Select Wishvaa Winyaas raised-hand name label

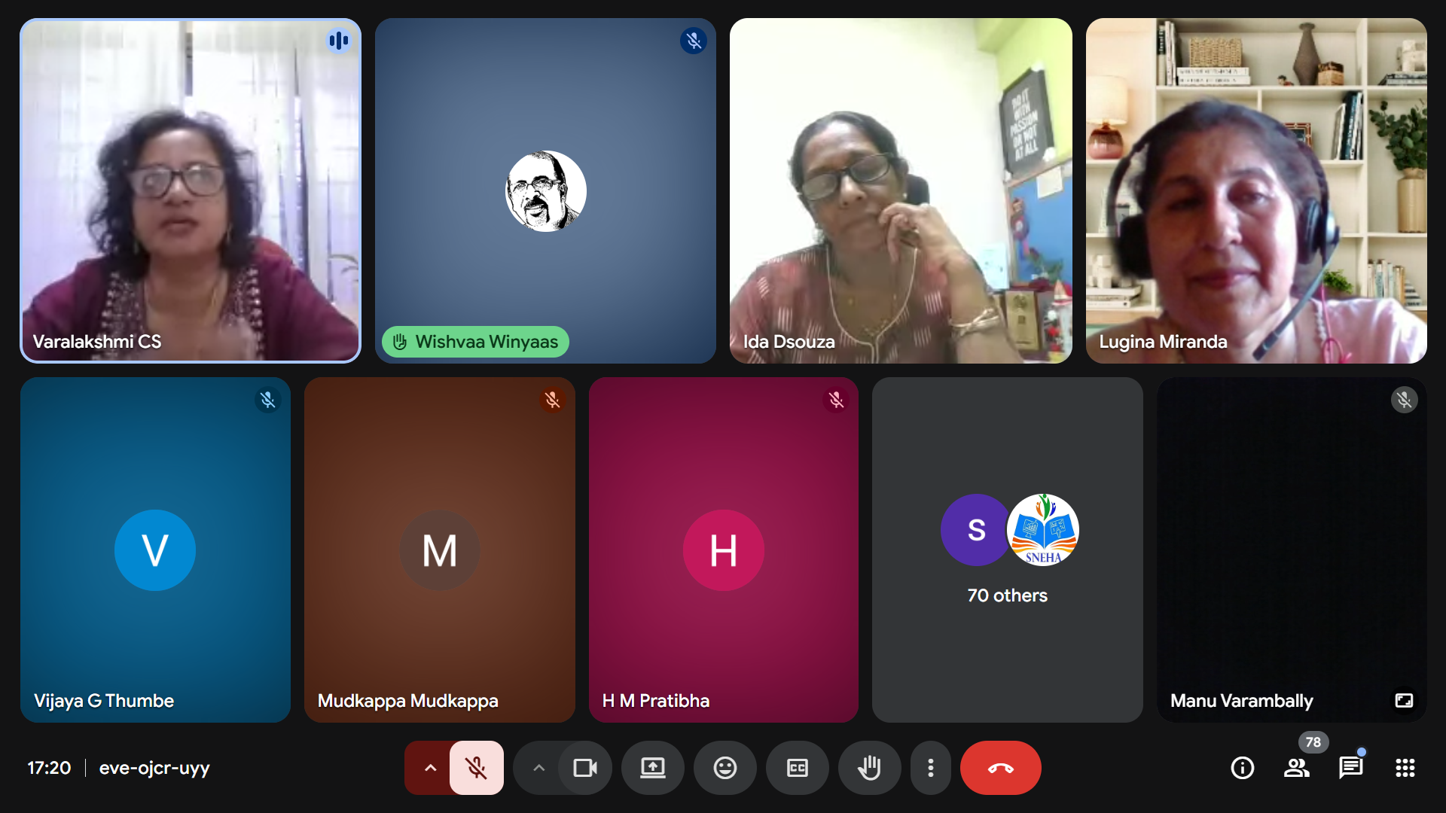pos(475,342)
